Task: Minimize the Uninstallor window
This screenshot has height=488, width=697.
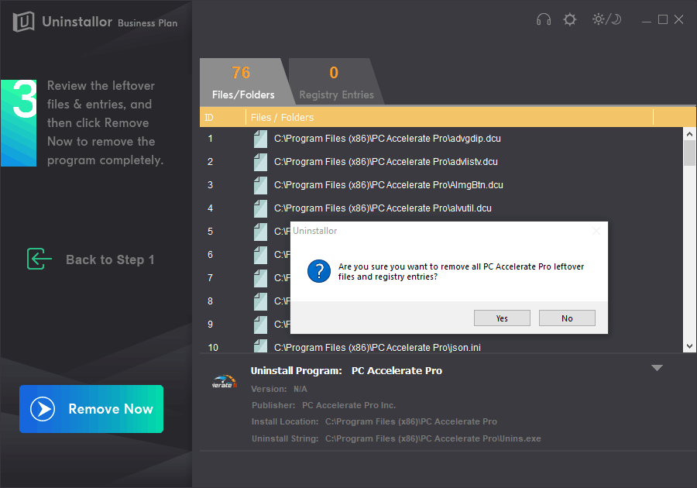Action: coord(647,20)
